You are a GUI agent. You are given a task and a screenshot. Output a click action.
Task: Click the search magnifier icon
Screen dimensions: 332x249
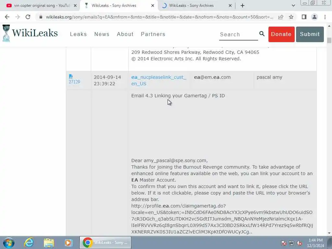262,34
